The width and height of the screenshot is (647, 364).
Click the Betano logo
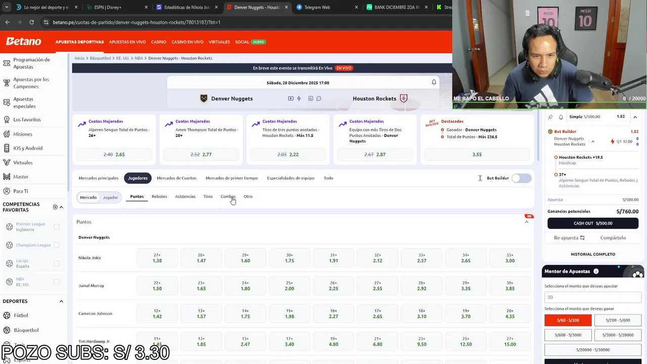[23, 41]
